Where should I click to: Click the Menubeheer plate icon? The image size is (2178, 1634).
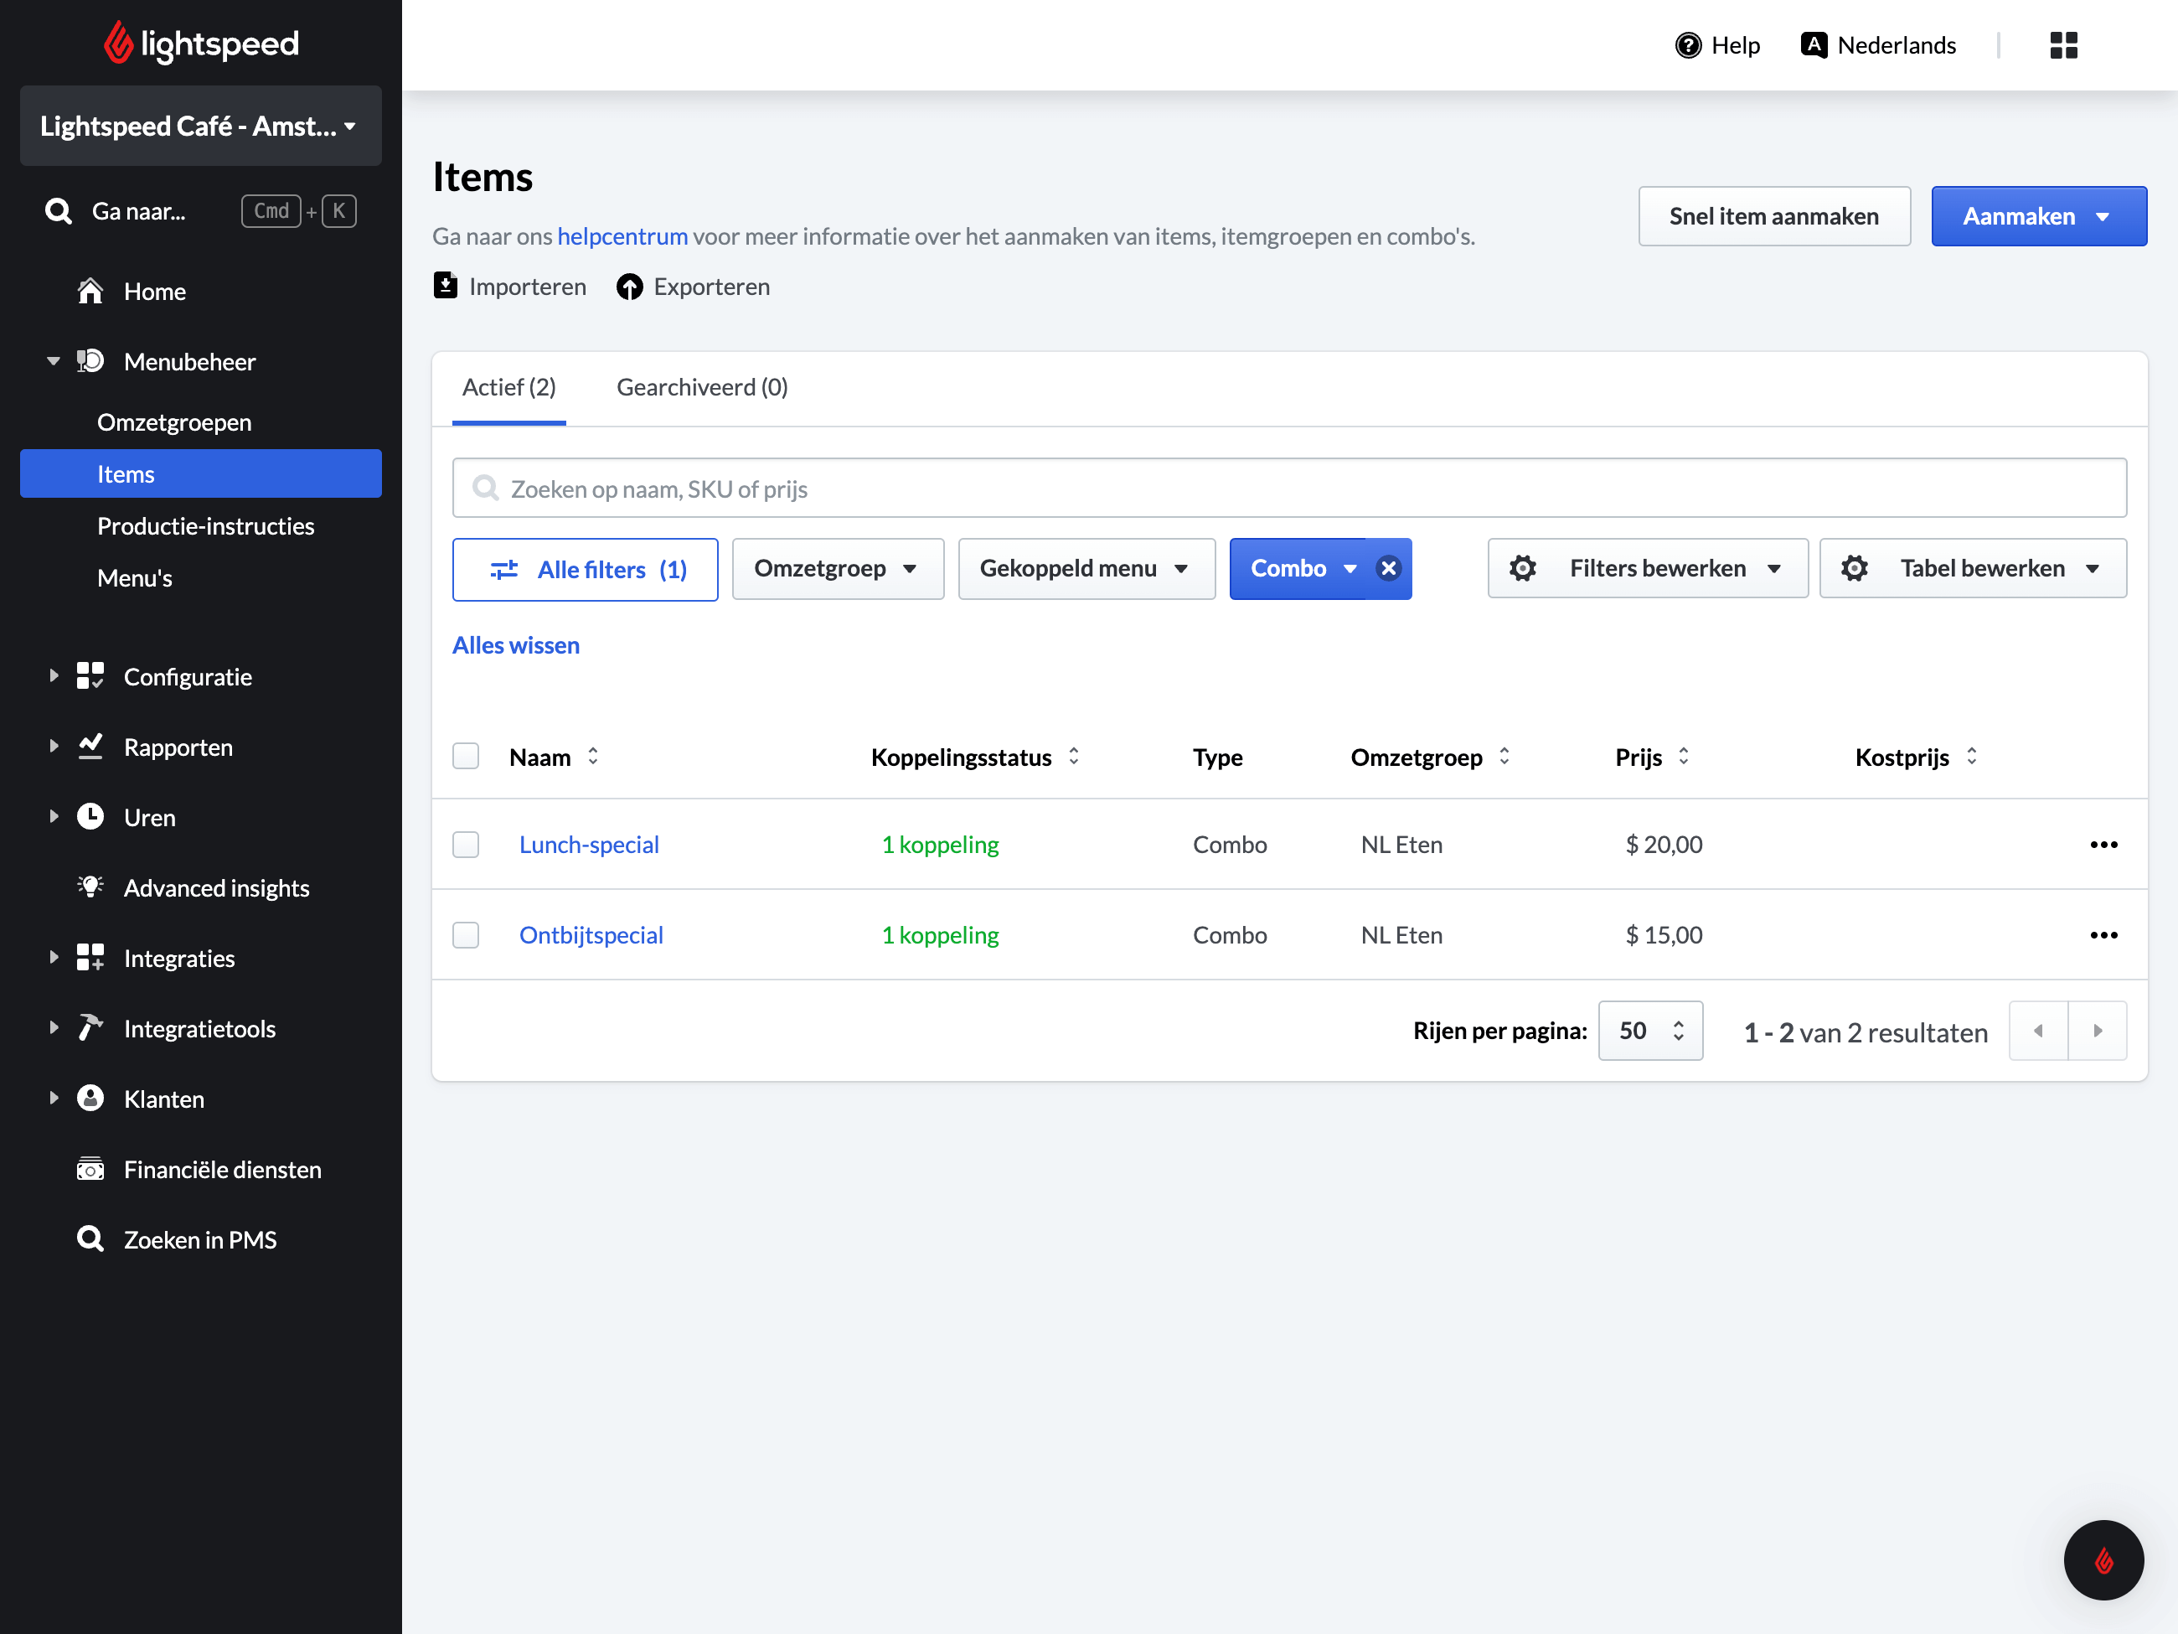click(x=90, y=361)
